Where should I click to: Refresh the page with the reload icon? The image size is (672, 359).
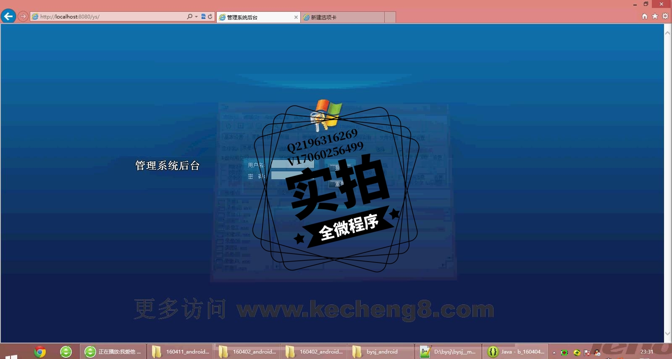pyautogui.click(x=210, y=16)
